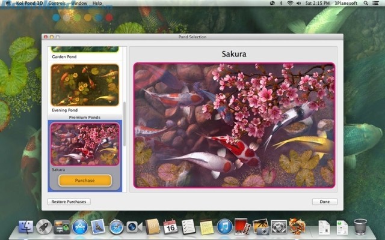
Task: Open the Help menu
Action: click(97, 3)
